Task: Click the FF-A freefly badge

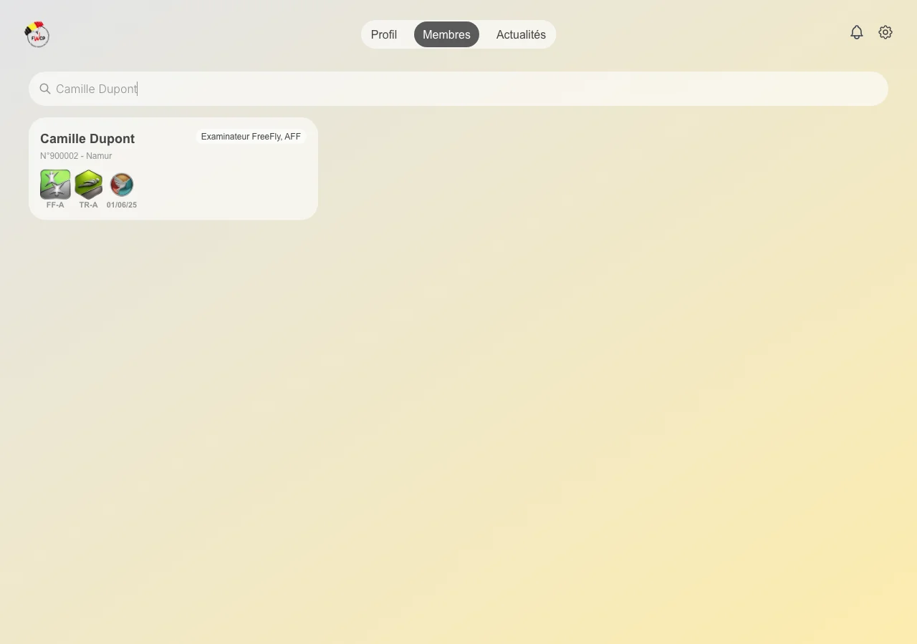Action: click(x=55, y=185)
